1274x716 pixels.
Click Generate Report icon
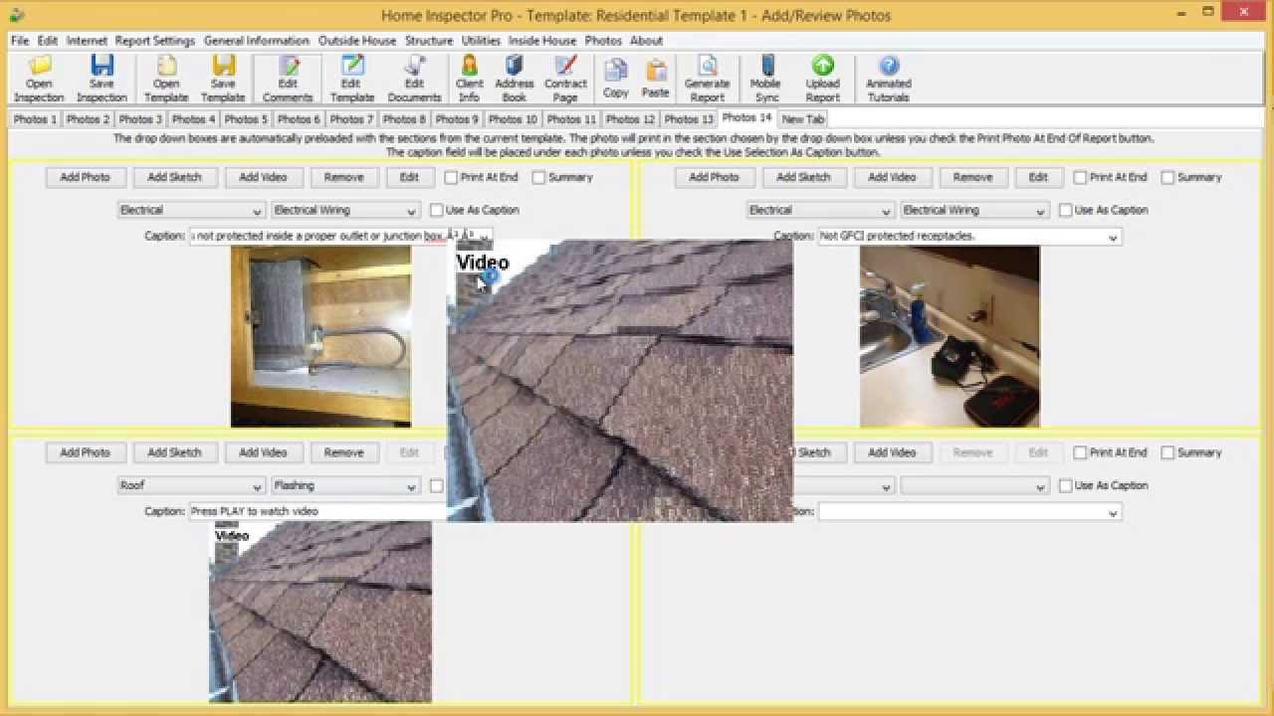(707, 79)
